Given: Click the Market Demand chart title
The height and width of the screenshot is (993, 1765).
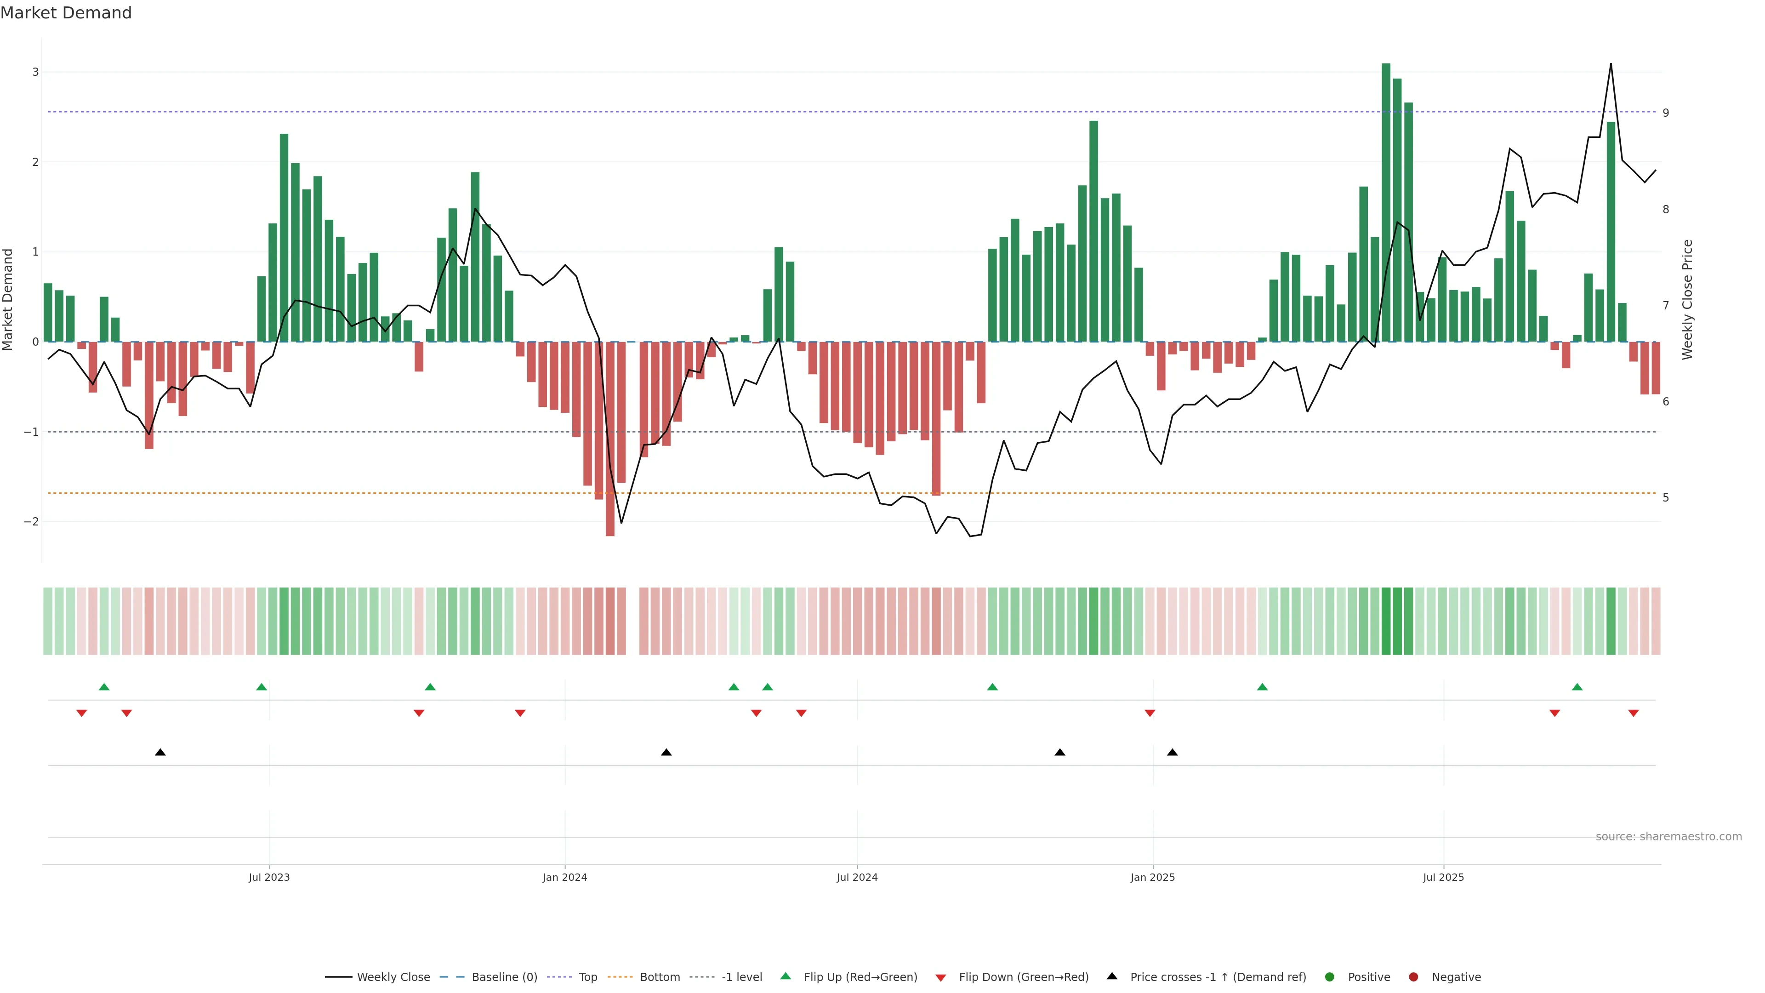Looking at the screenshot, I should [x=67, y=13].
